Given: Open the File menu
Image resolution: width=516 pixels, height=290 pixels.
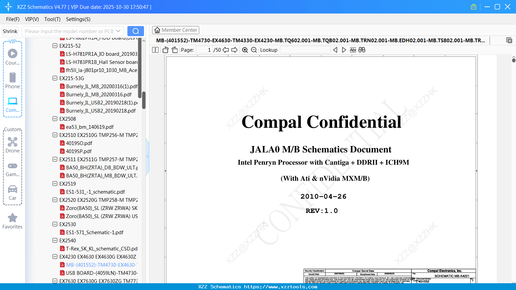Looking at the screenshot, I should coord(13,19).
